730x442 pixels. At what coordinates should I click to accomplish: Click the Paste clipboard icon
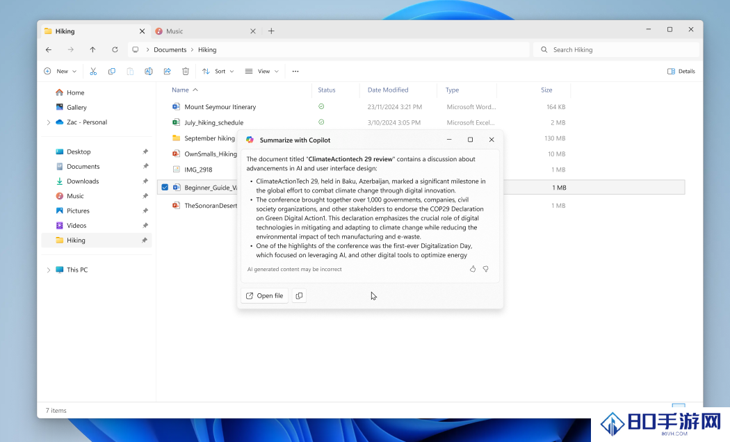[x=131, y=71]
